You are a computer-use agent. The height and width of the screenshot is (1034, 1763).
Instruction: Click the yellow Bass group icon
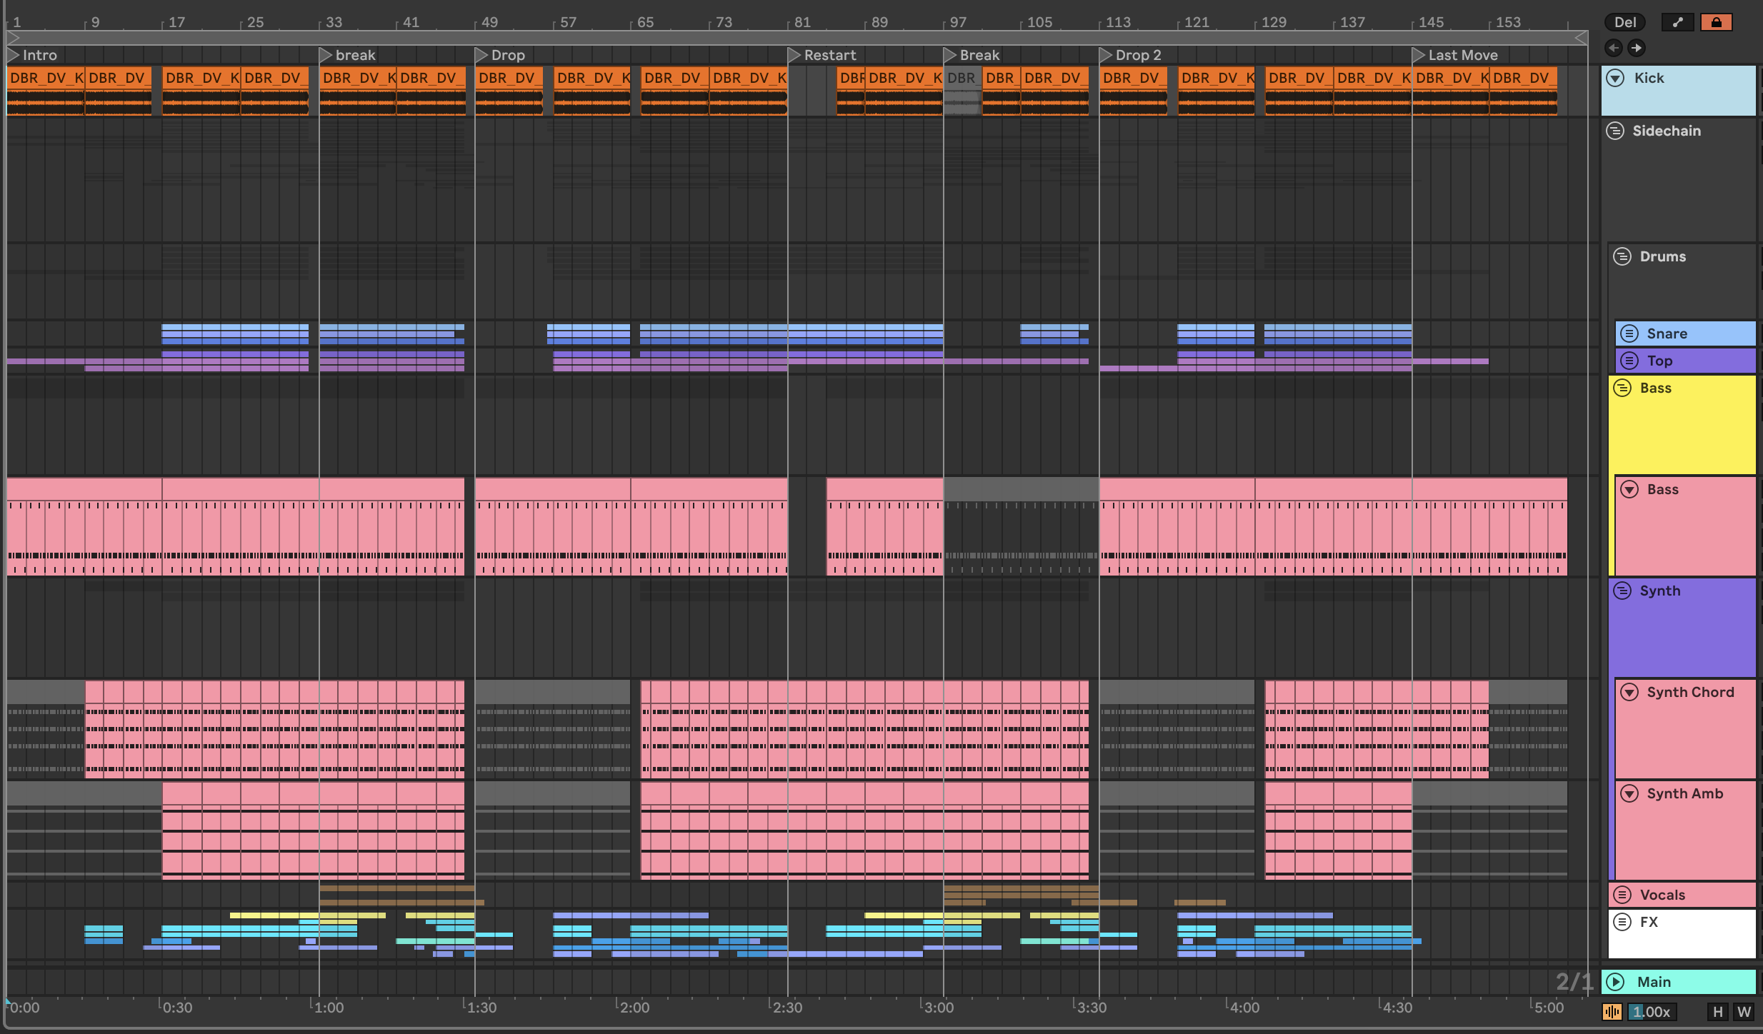1622,388
